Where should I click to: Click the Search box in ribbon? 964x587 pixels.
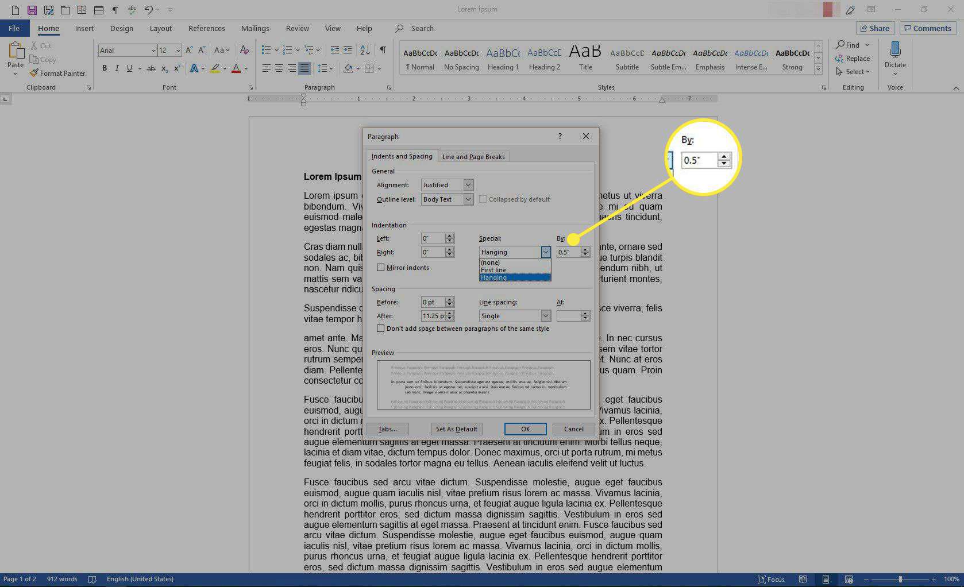pyautogui.click(x=422, y=28)
